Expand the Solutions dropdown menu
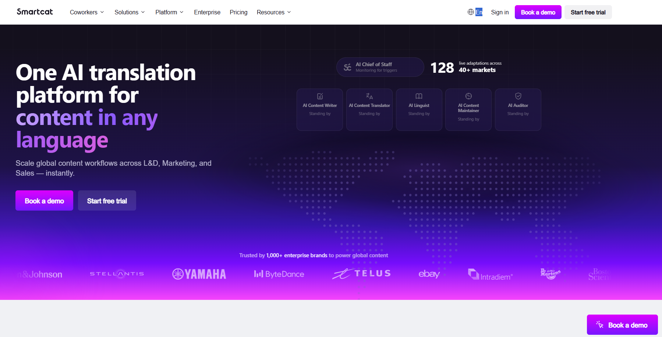This screenshot has height=337, width=662. tap(130, 12)
